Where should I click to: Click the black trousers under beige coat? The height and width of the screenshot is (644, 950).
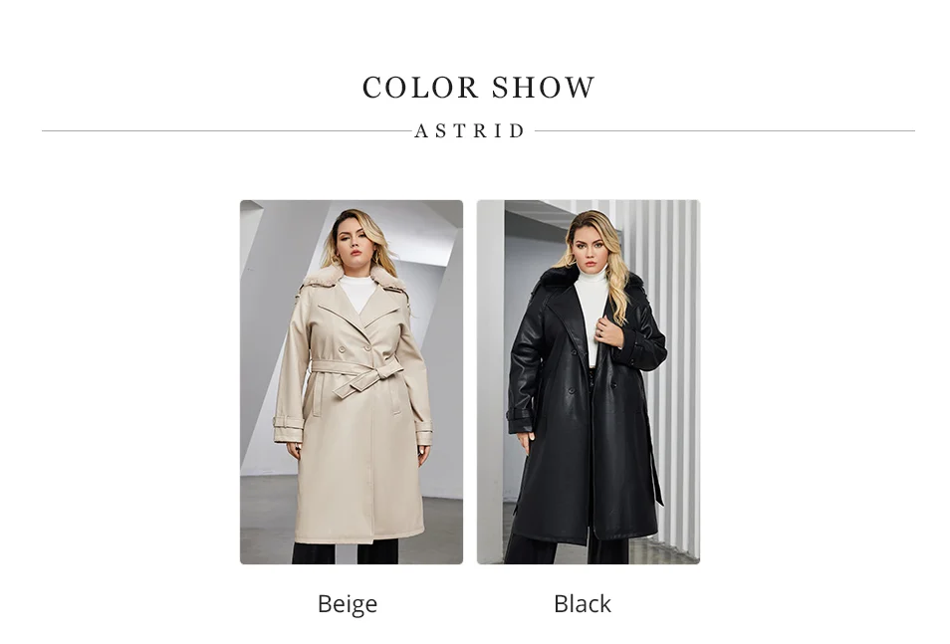[346, 551]
